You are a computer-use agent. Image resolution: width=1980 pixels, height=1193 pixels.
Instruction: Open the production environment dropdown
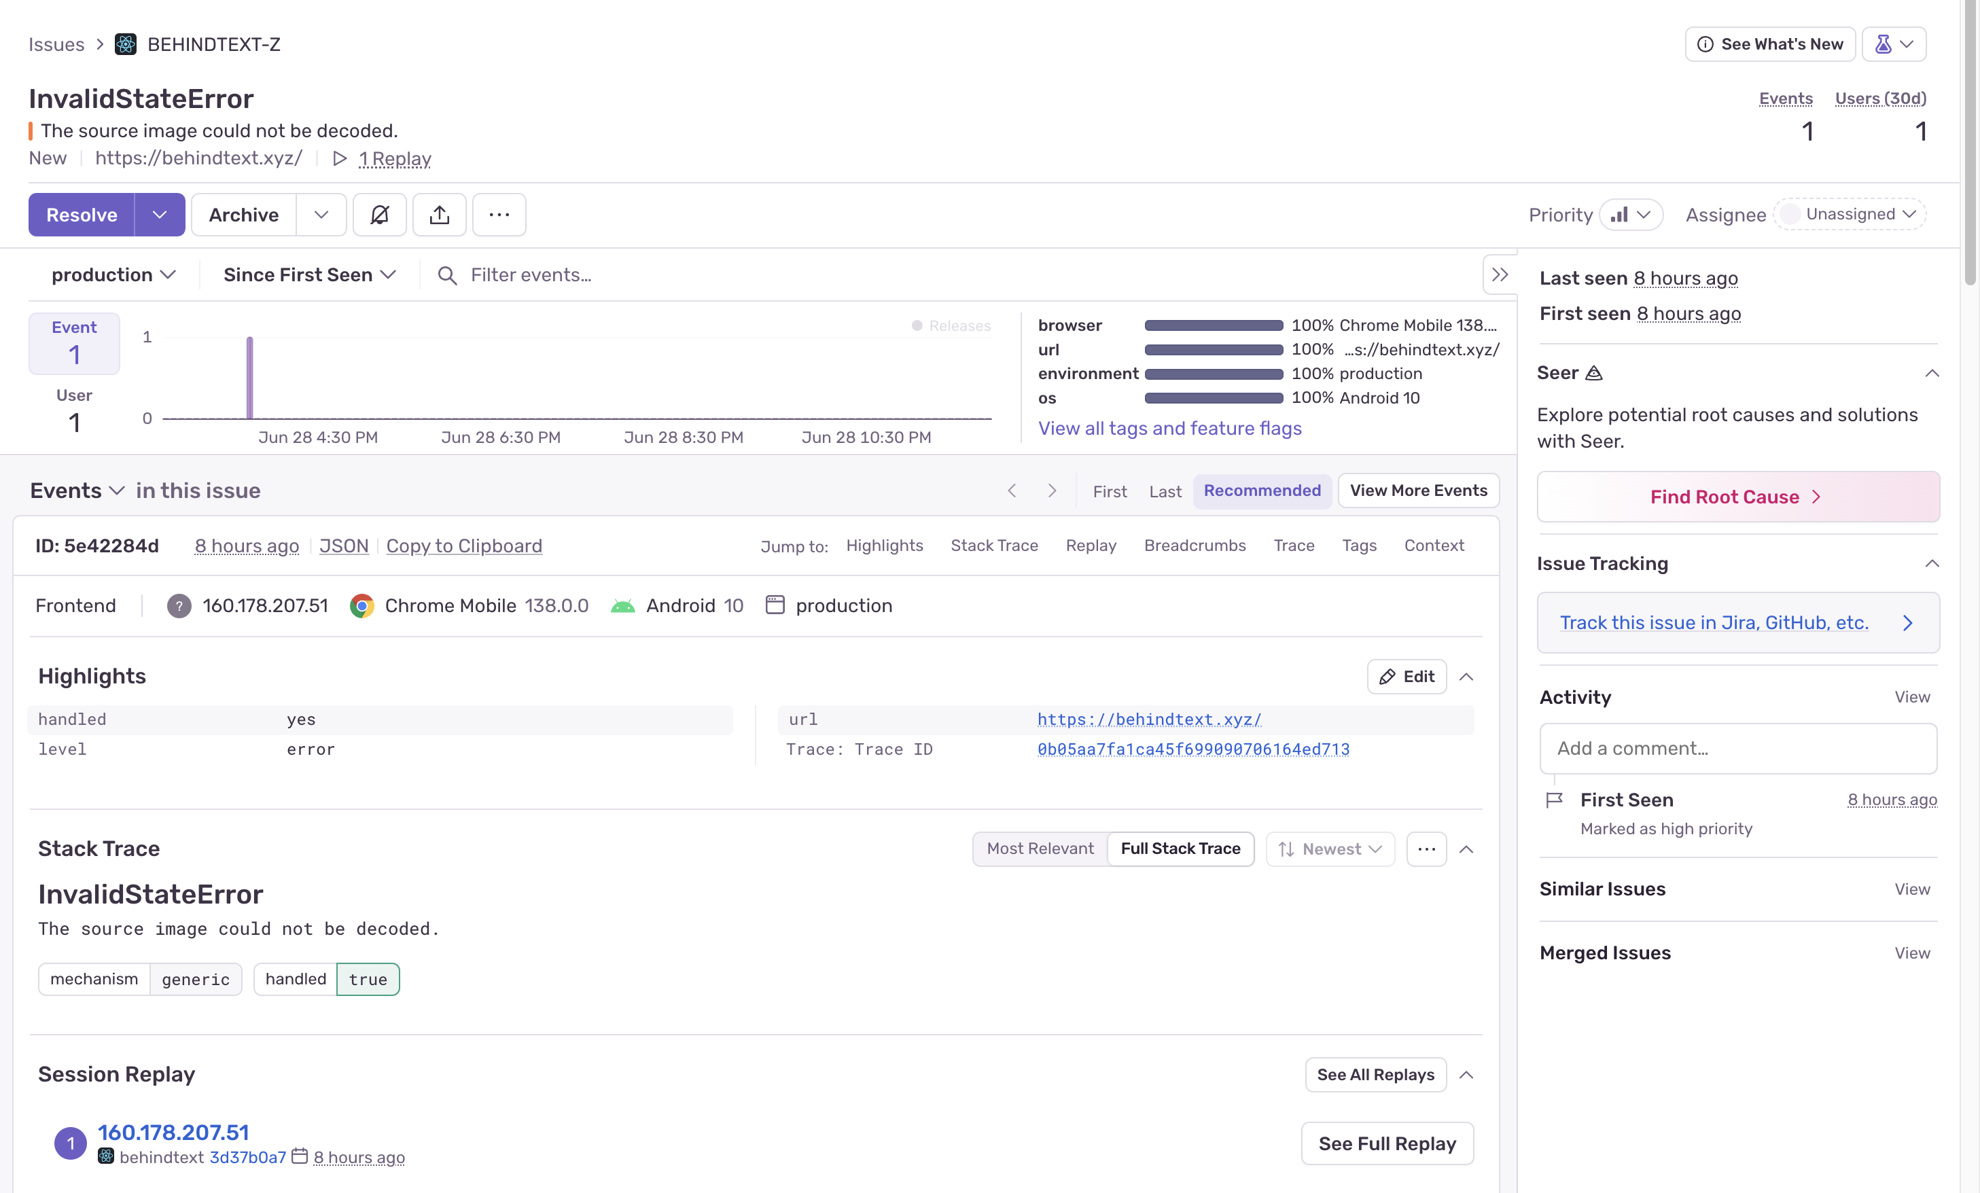[113, 274]
